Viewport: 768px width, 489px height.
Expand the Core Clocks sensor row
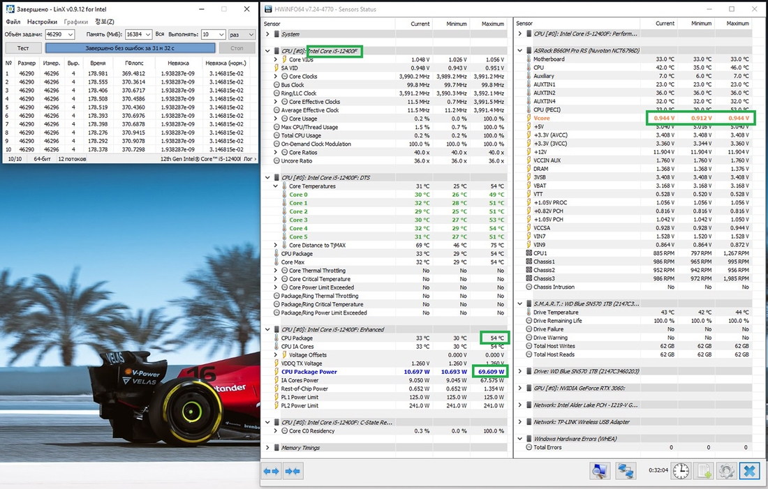point(276,77)
